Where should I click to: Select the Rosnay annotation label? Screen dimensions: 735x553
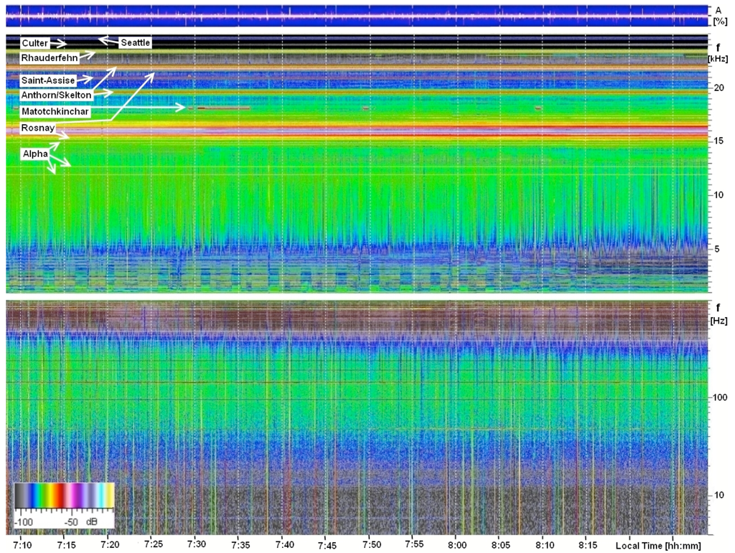click(x=39, y=128)
